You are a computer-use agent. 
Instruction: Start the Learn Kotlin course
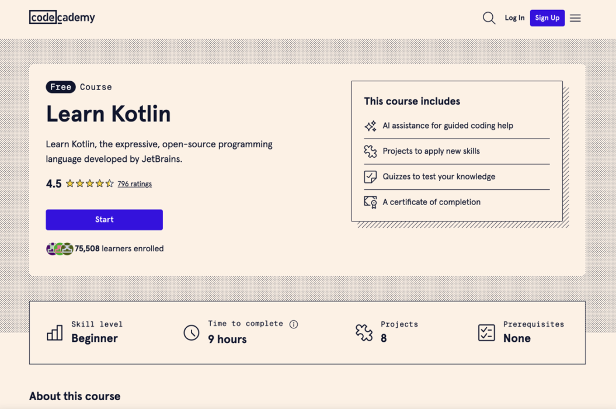point(104,220)
